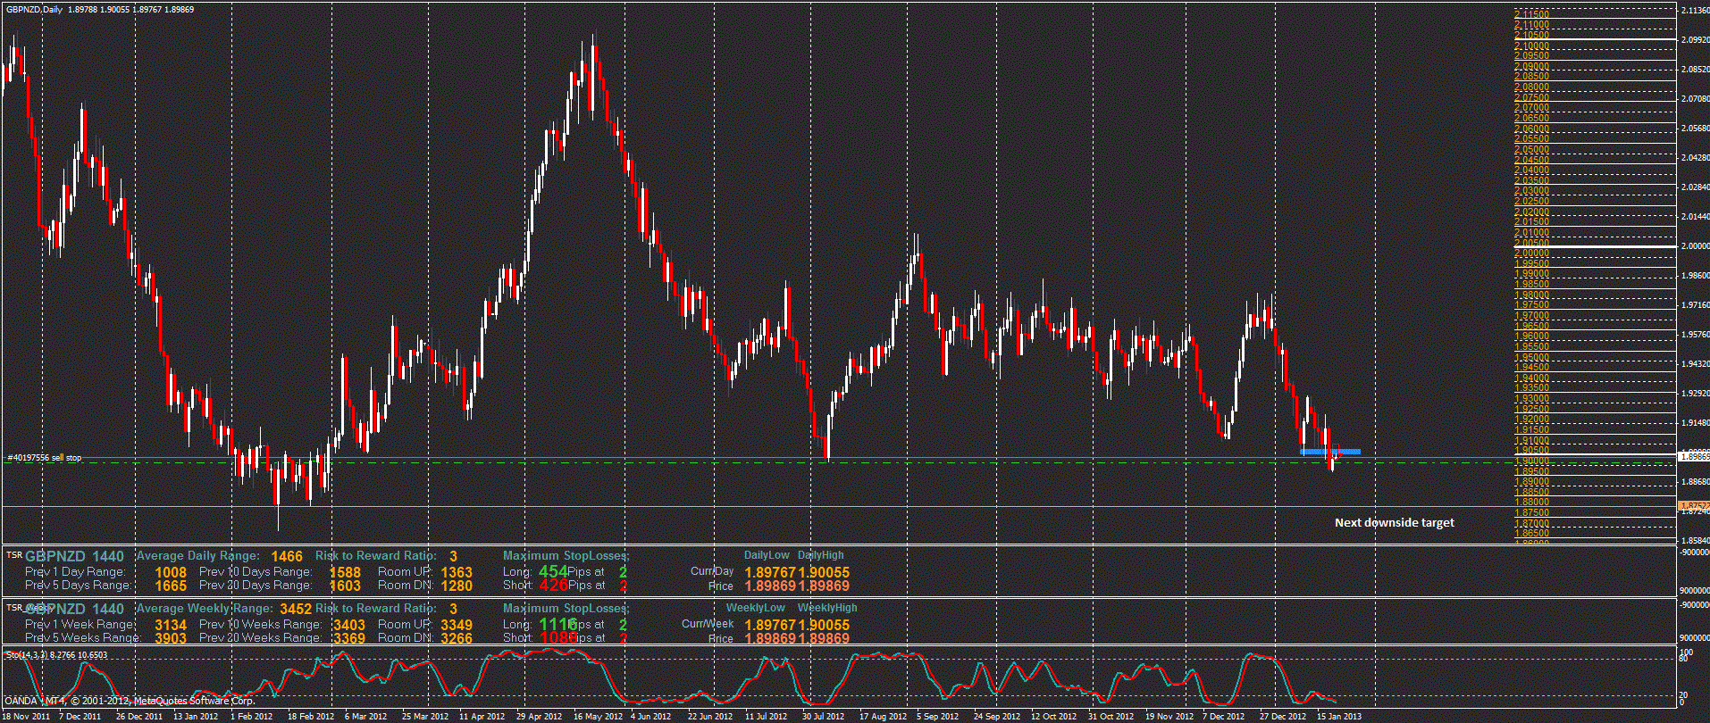The height and width of the screenshot is (723, 1710).
Task: Click the 'Average Daily Range:' label
Action: pos(198,556)
